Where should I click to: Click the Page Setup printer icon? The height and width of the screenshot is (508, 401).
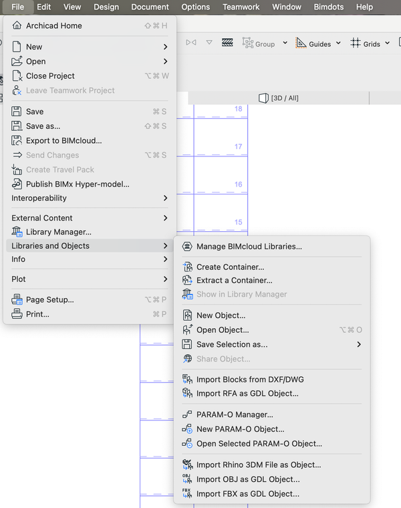pos(17,299)
